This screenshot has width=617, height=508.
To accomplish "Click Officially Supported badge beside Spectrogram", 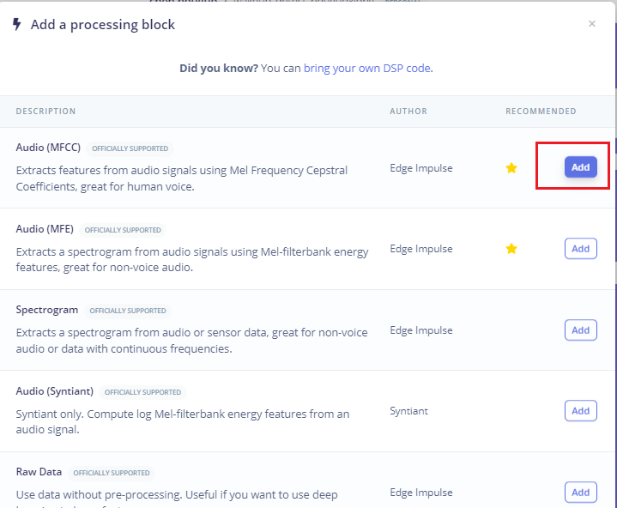I will (x=128, y=311).
